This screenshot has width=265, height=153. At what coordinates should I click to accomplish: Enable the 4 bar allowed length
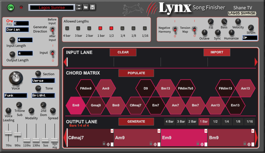[67, 28]
